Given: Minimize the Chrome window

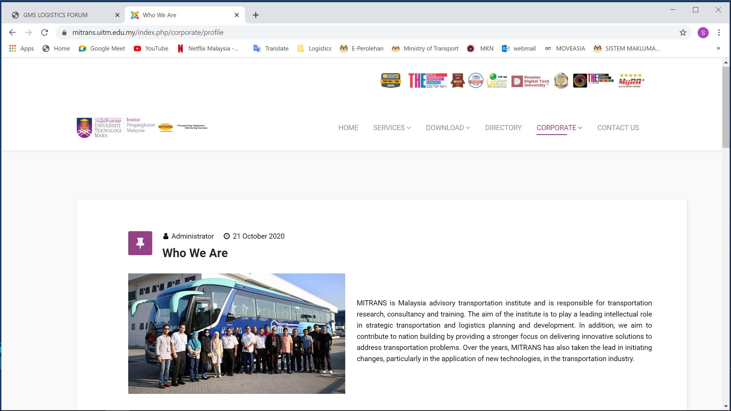Looking at the screenshot, I should click(x=673, y=10).
